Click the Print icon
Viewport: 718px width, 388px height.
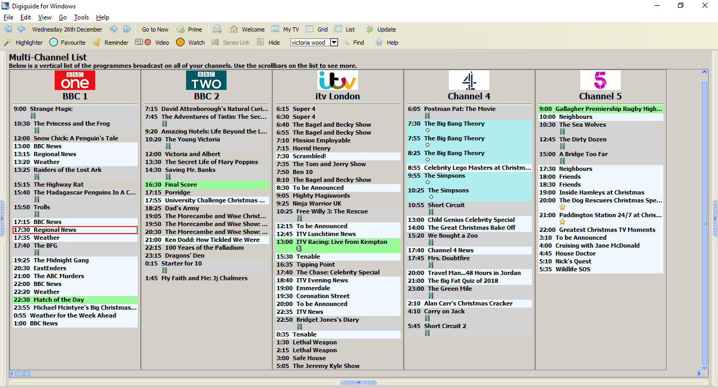tap(217, 29)
